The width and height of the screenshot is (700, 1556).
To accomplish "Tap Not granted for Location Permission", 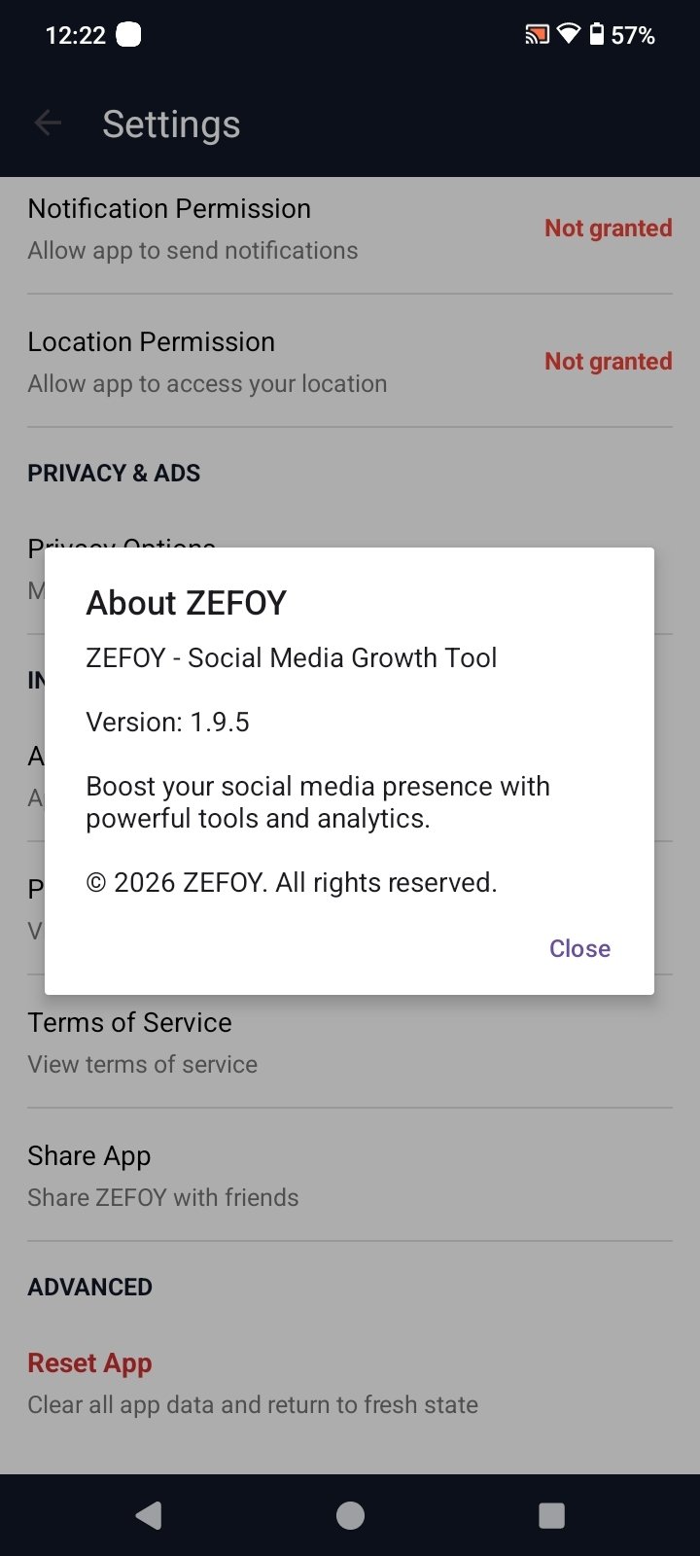I will click(x=608, y=362).
